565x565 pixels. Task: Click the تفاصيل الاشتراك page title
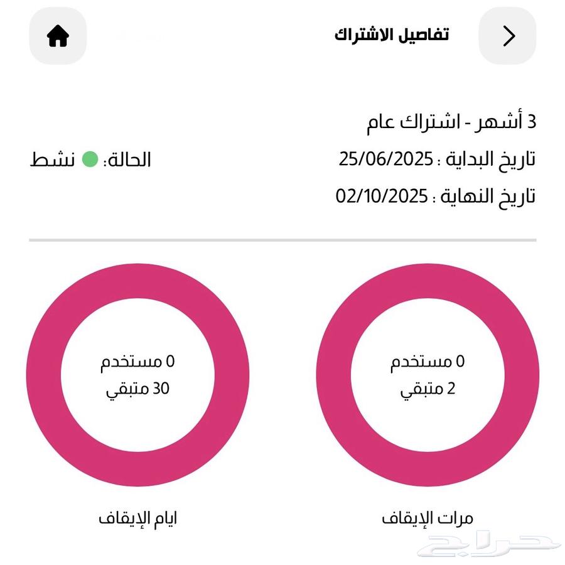tap(392, 35)
